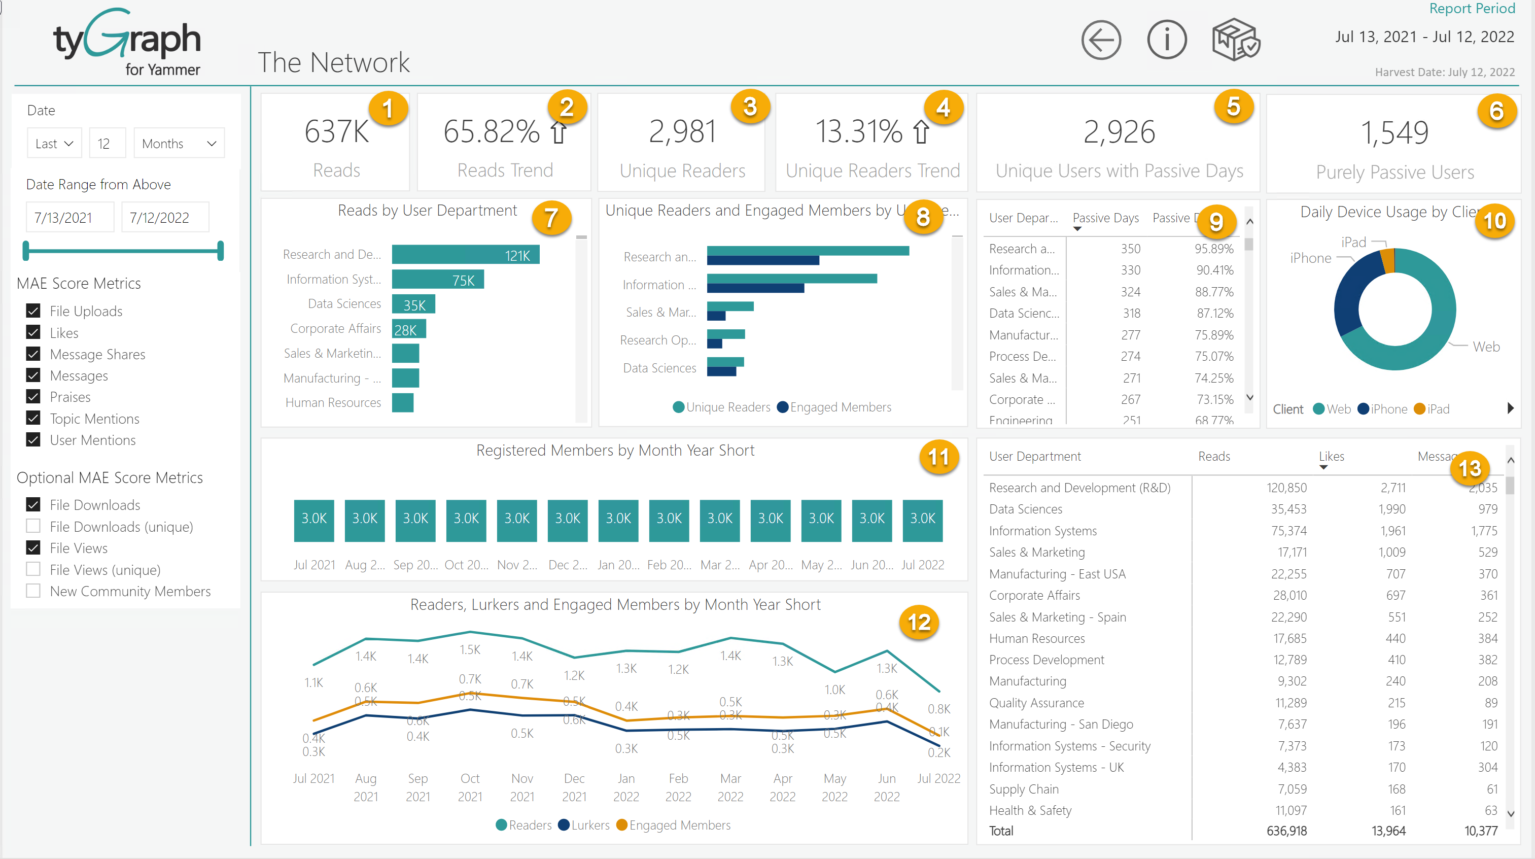Uncheck the Topic Mentions checkbox
Viewport: 1535px width, 859px height.
tap(33, 418)
